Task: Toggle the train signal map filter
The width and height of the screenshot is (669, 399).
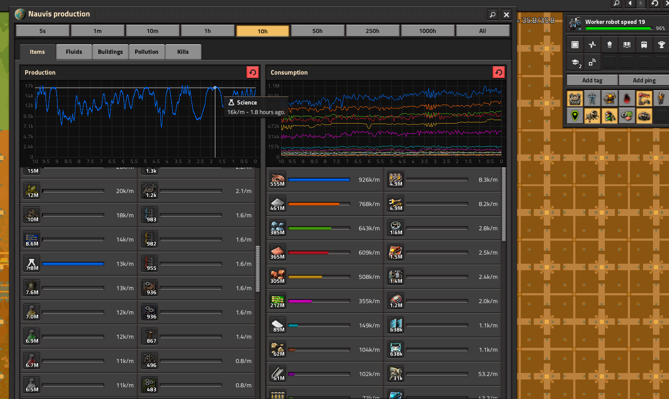Action: 610,116
